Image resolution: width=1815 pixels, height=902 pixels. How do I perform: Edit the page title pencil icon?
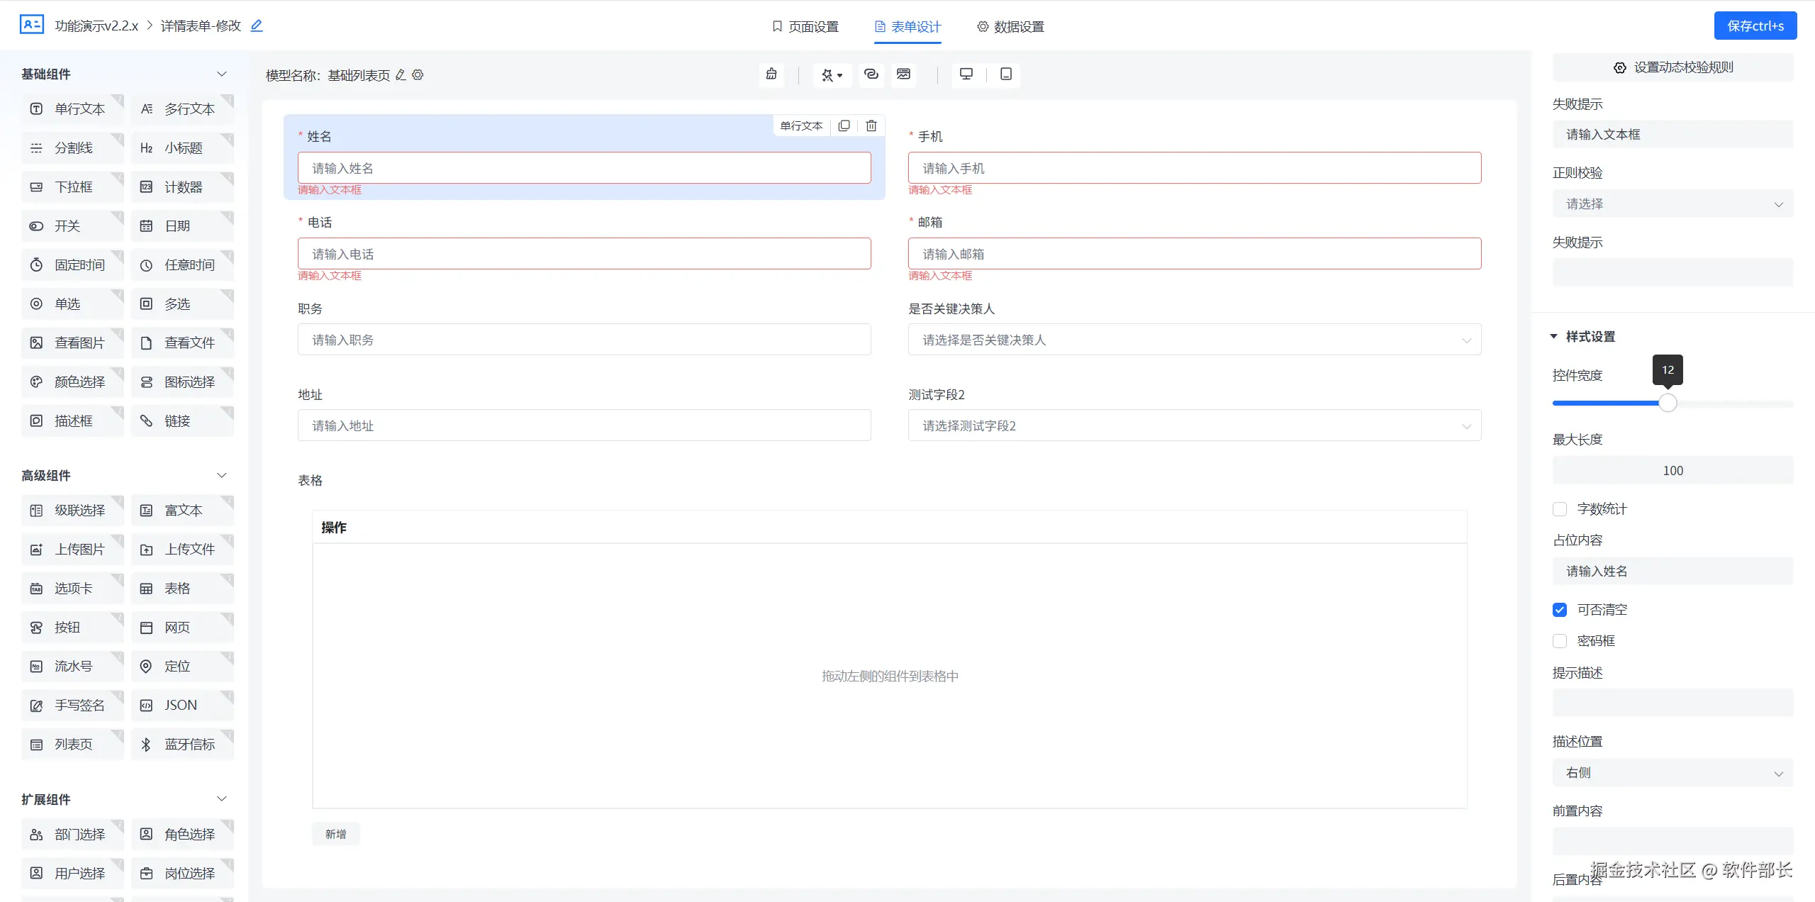(257, 26)
